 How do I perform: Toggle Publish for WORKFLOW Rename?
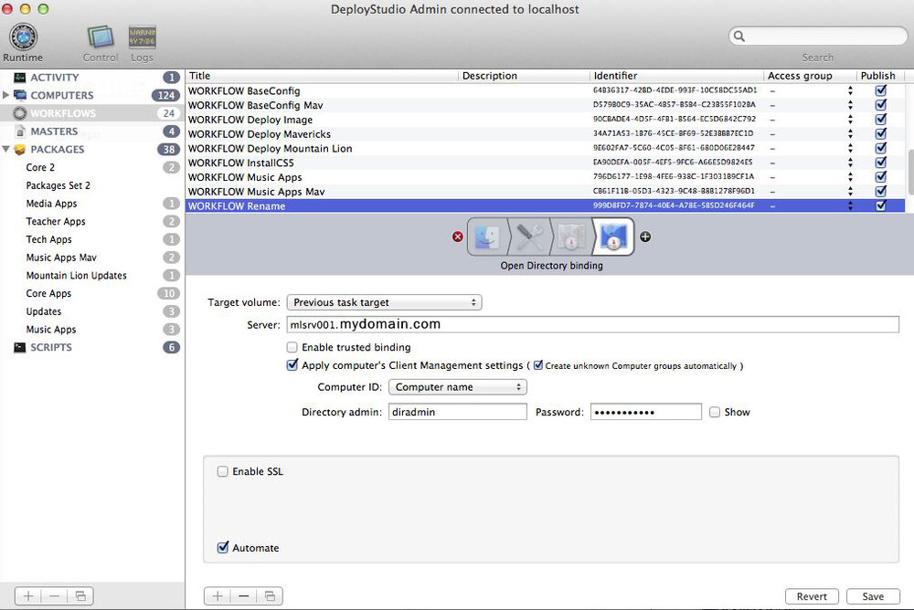coord(881,205)
